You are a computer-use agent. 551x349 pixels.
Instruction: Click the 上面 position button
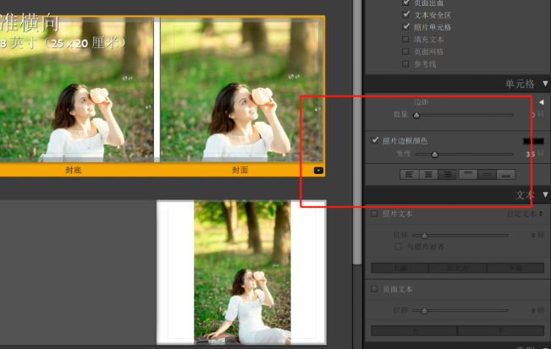[x=399, y=269]
